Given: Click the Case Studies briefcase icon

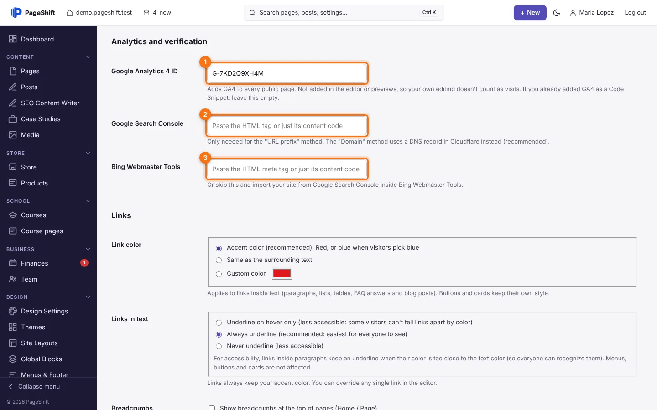Looking at the screenshot, I should (13, 119).
